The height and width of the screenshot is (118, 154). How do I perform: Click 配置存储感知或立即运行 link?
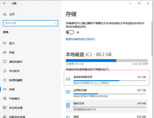[80, 39]
